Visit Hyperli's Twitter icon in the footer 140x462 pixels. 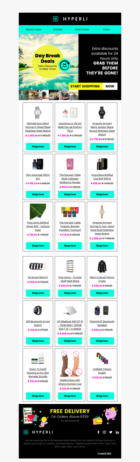coord(111,432)
